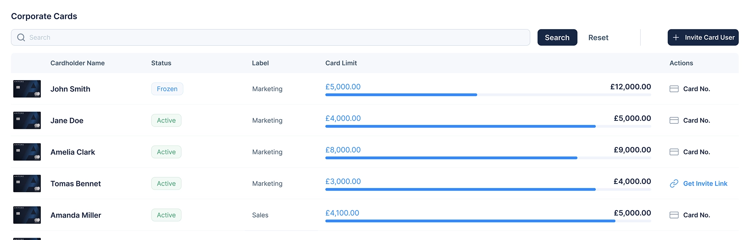This screenshot has height=240, width=750.
Task: Get invite link for Tomas Bennet
Action: pyautogui.click(x=705, y=184)
